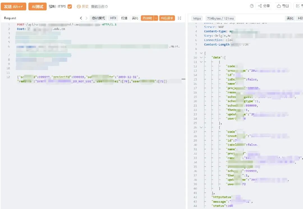Click the 发送 send request button
The width and height of the screenshot is (303, 209).
tap(13, 6)
